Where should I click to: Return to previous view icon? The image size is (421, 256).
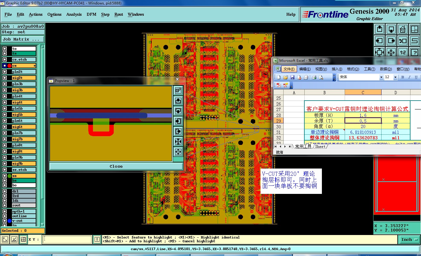point(403,41)
